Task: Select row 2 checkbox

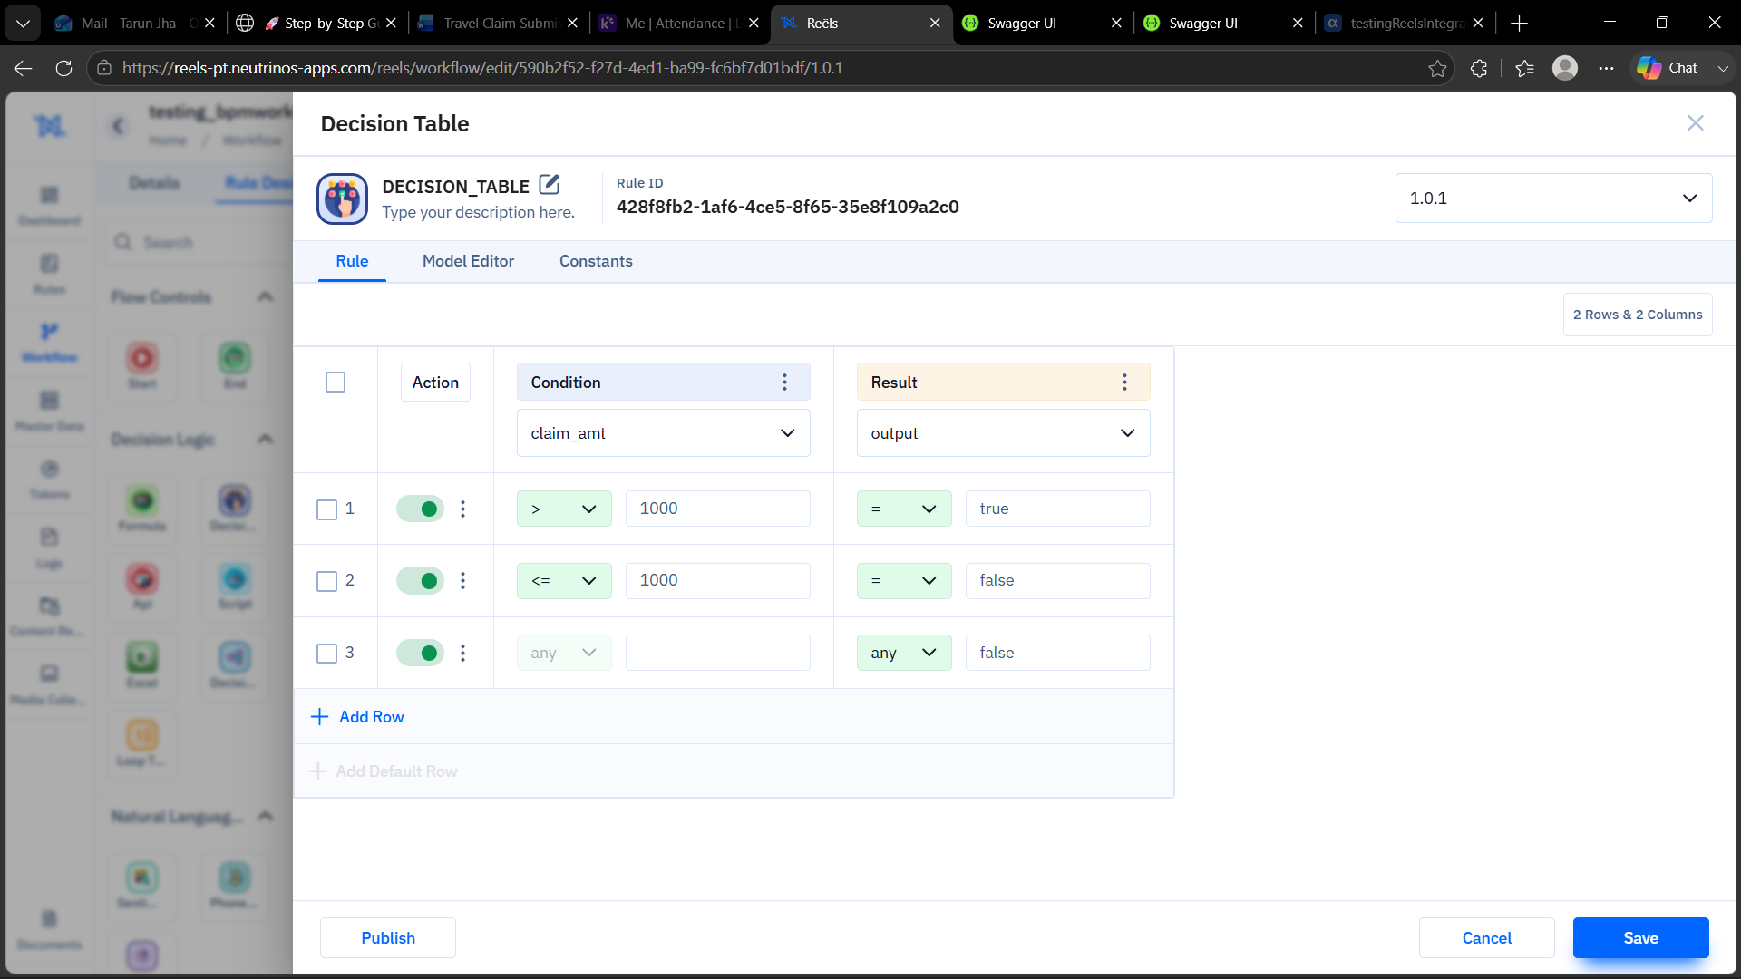Action: [326, 581]
